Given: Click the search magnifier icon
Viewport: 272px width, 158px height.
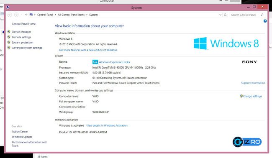Looking at the screenshot, I should tap(262, 15).
